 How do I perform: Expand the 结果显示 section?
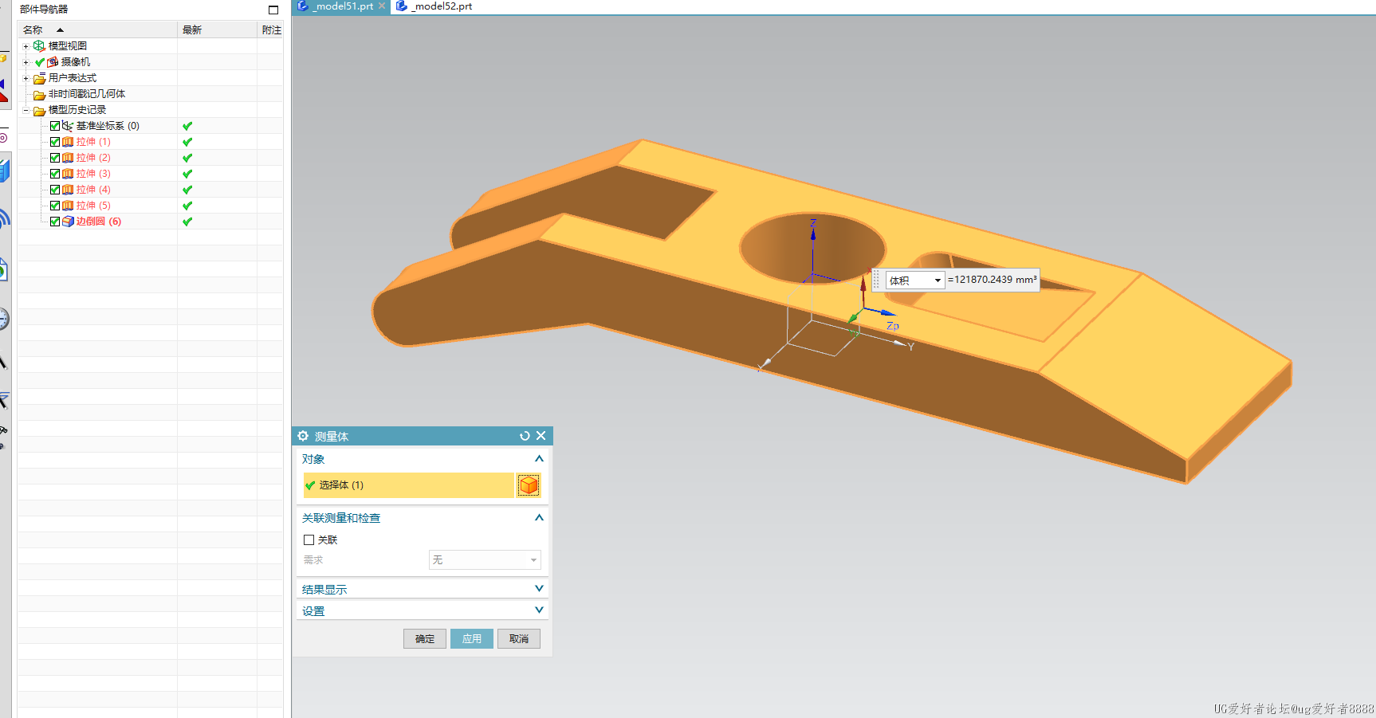point(539,588)
